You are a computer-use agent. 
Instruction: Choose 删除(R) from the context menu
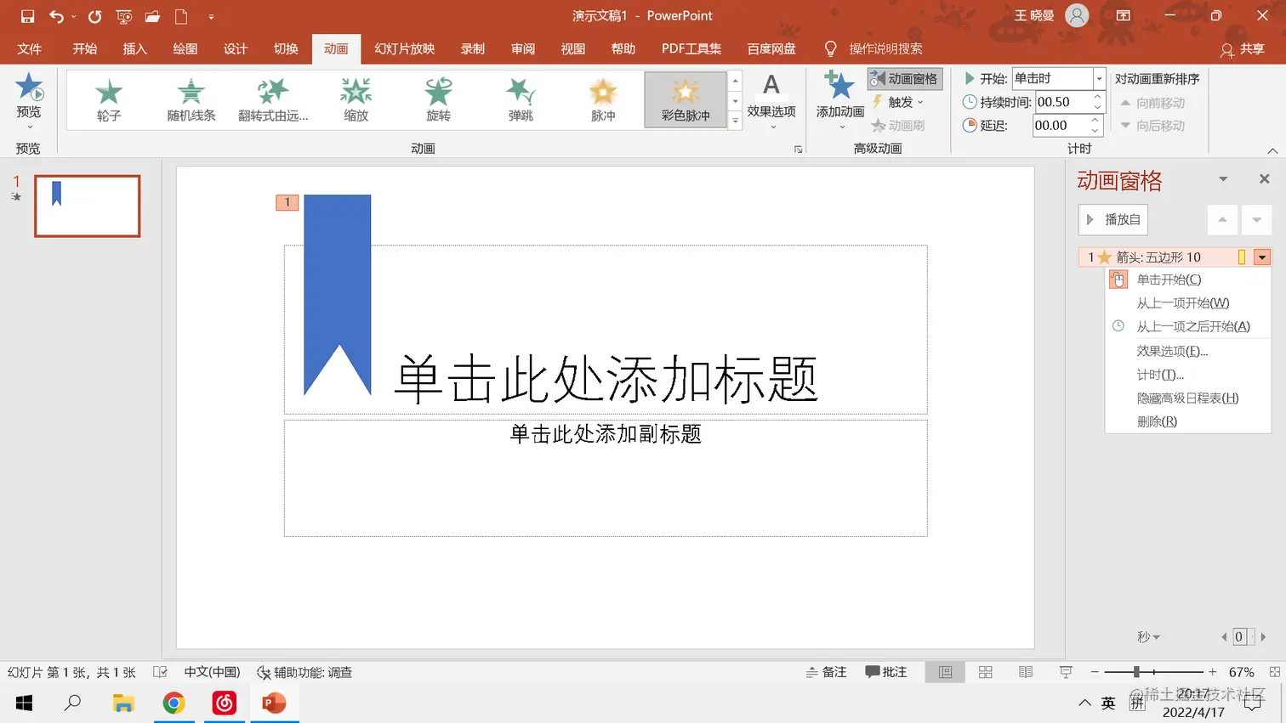tap(1188, 421)
